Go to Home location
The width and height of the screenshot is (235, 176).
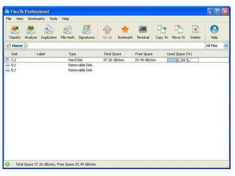pos(15,46)
